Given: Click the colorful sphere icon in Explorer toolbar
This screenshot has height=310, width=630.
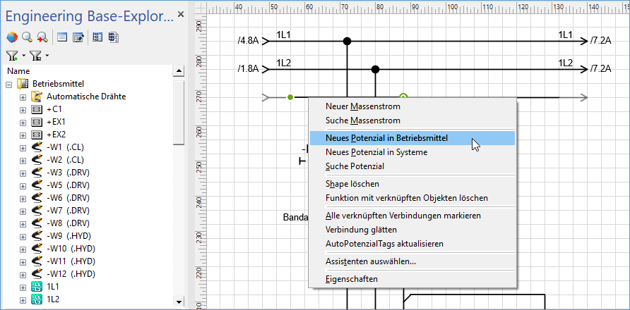Looking at the screenshot, I should click(11, 37).
